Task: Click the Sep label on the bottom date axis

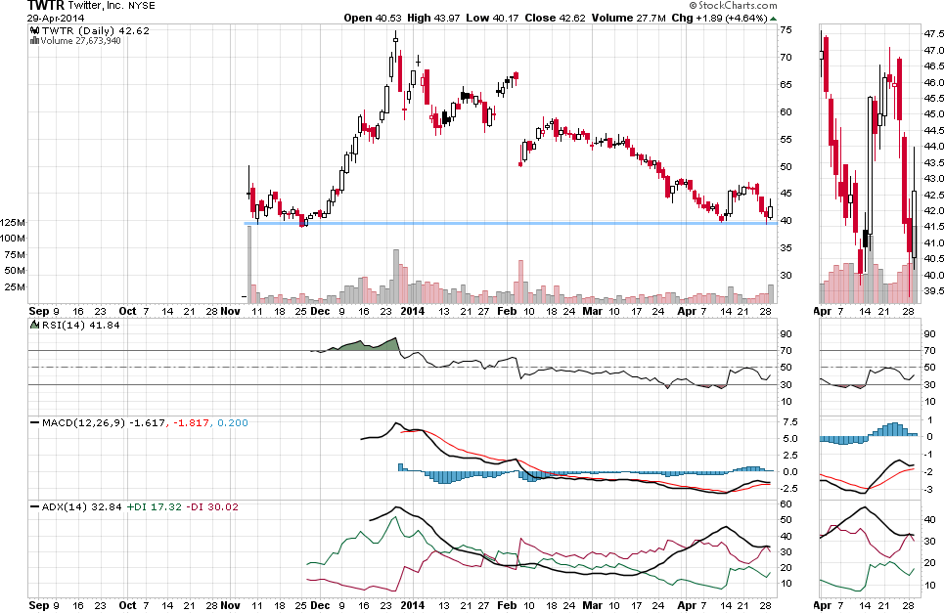Action: (x=38, y=605)
